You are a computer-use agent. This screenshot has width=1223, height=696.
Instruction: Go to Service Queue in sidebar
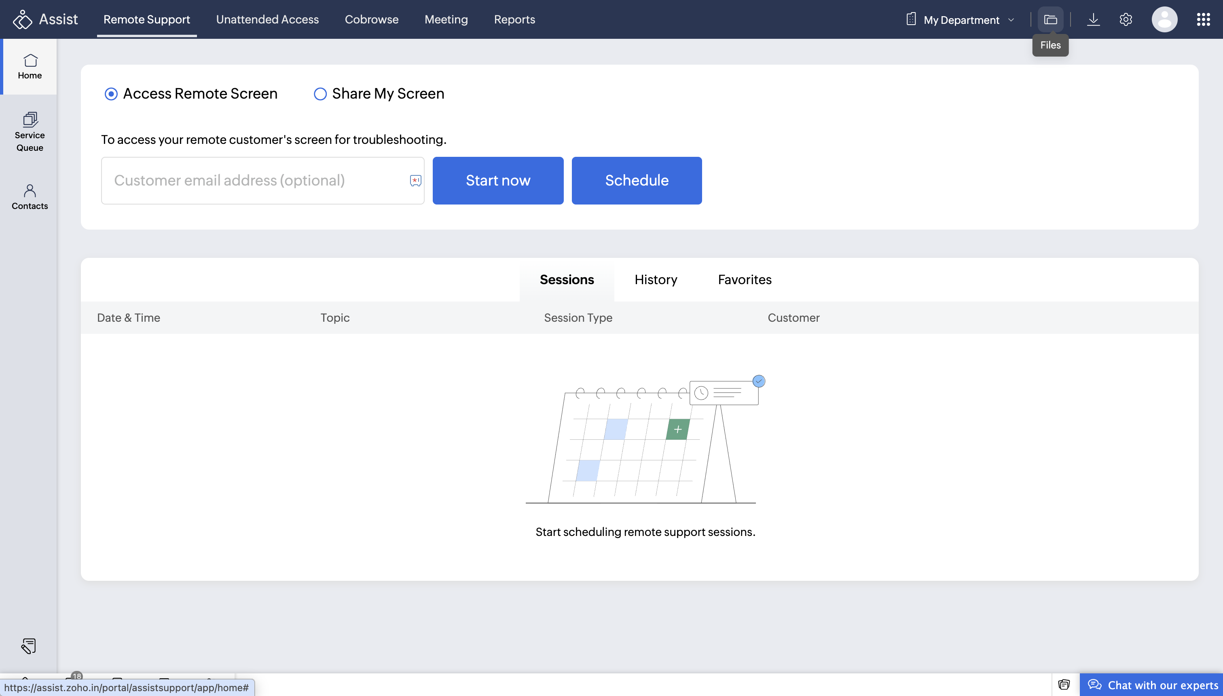coord(30,132)
